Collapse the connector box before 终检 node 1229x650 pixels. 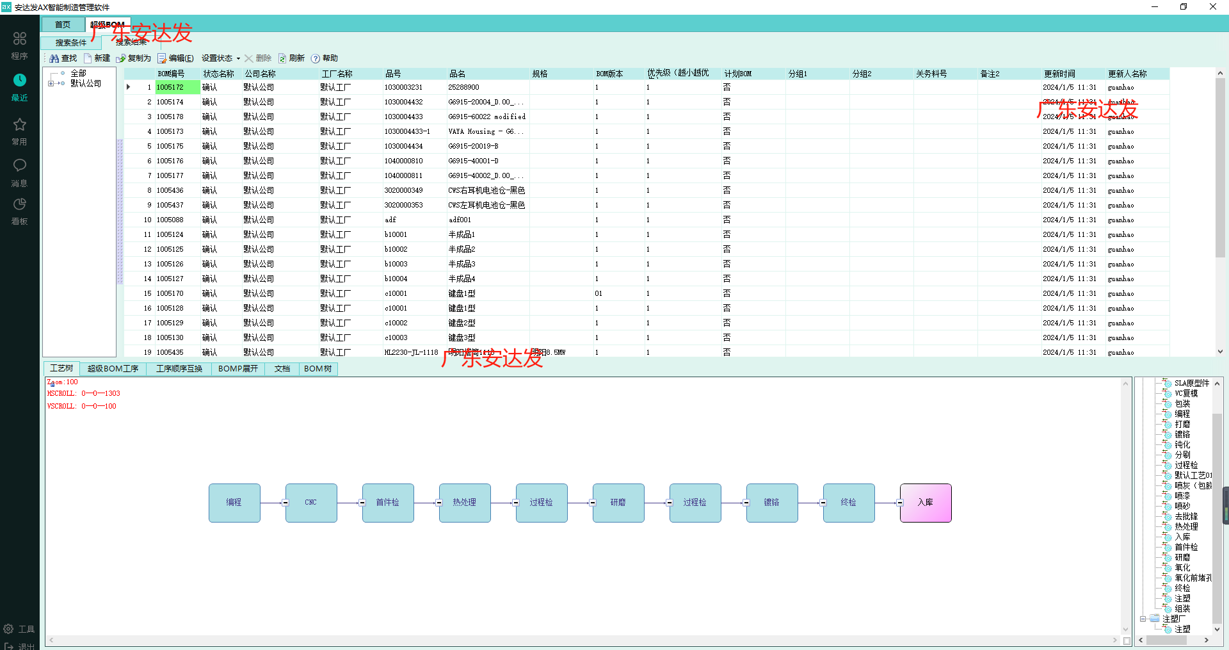click(x=823, y=503)
